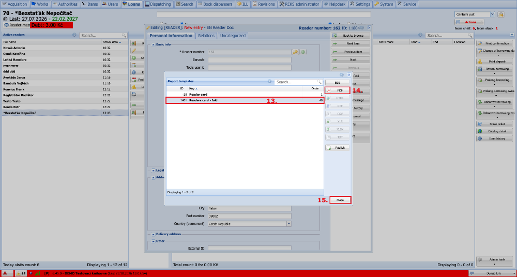517x277 pixels.
Task: Open the Dispatching menu tab
Action: [158, 4]
